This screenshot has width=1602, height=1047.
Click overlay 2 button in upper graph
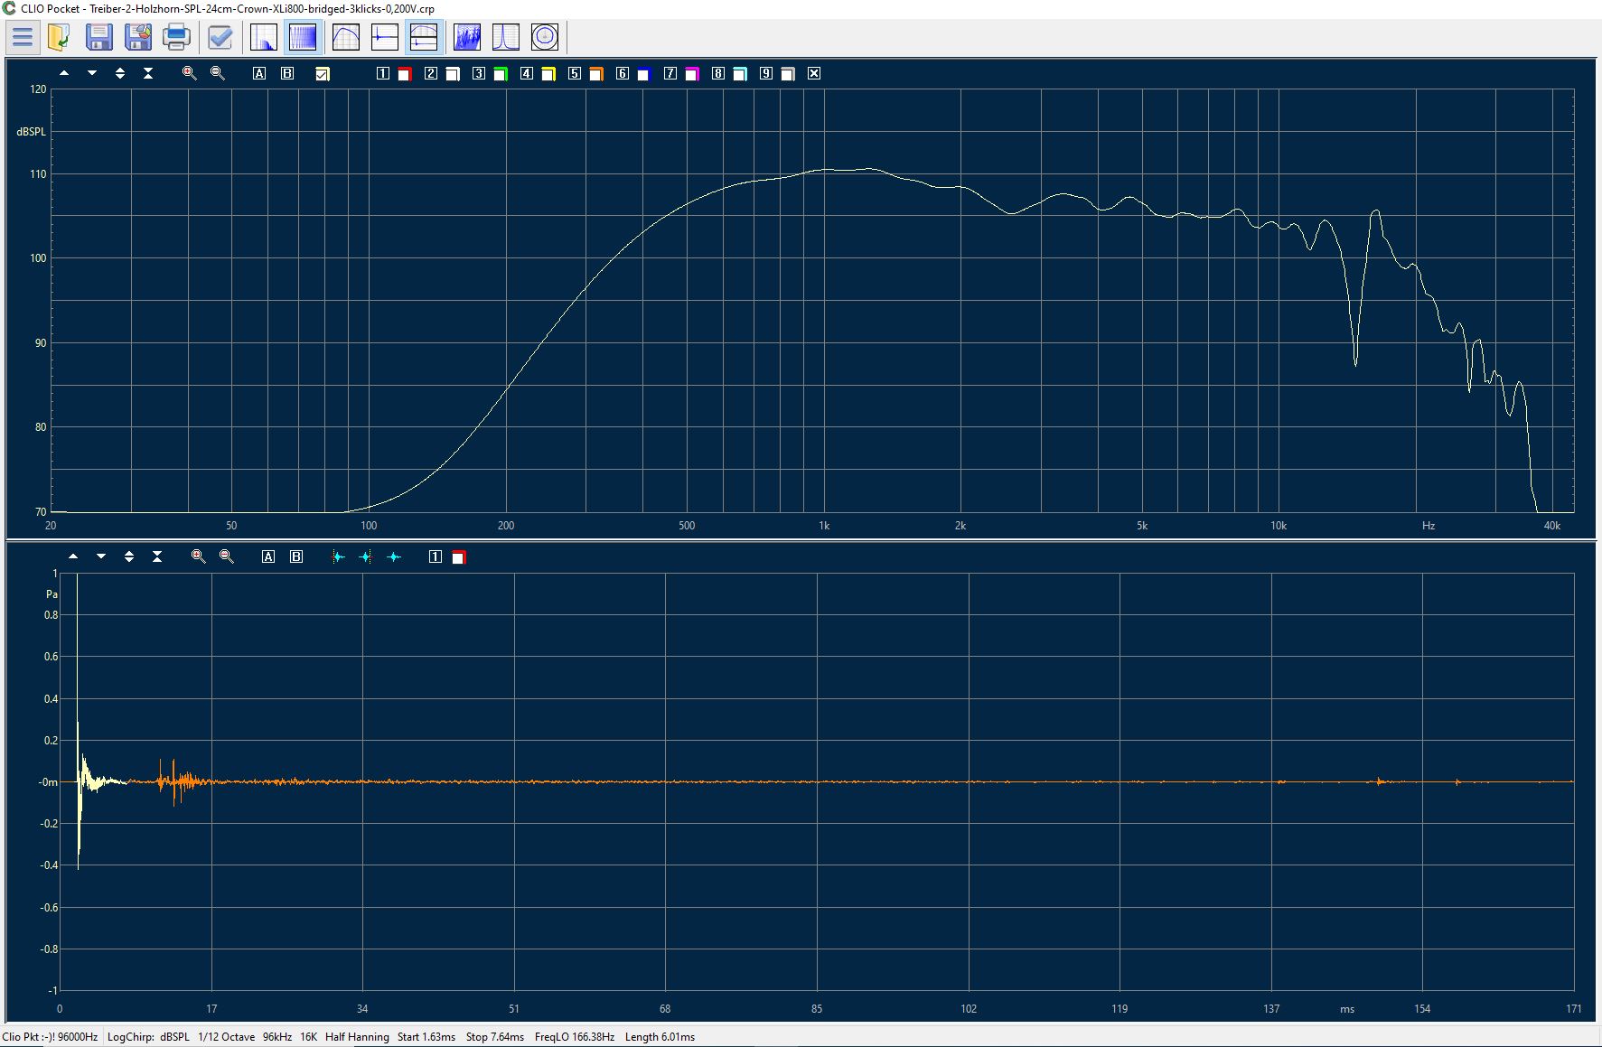(x=431, y=73)
